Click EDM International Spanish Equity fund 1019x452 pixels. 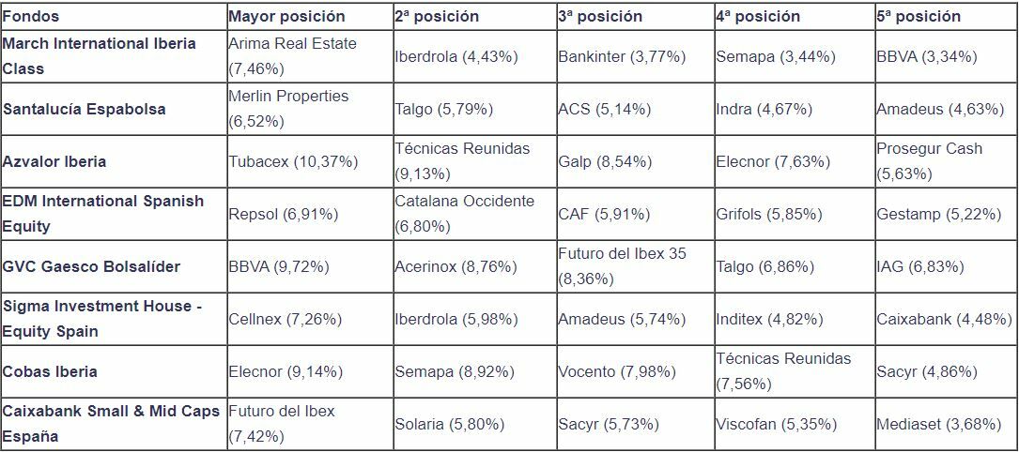click(103, 214)
